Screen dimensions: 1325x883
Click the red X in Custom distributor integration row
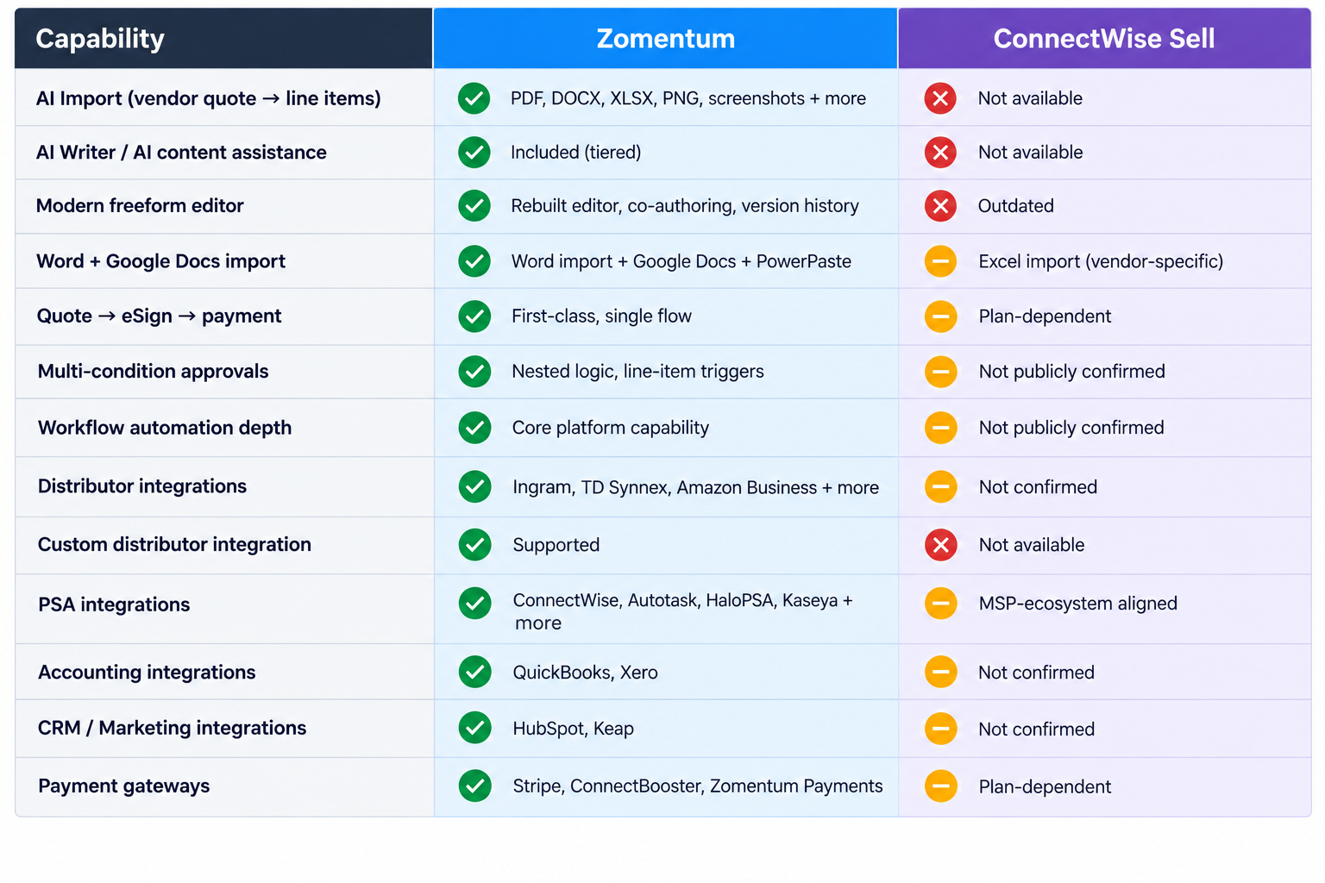[x=940, y=545]
